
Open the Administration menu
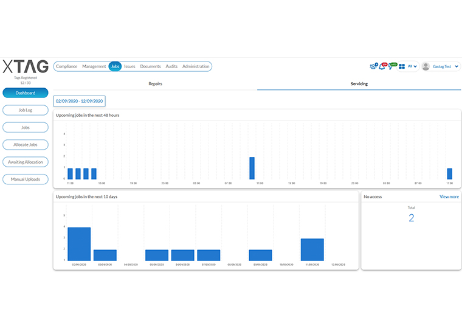[x=196, y=66]
